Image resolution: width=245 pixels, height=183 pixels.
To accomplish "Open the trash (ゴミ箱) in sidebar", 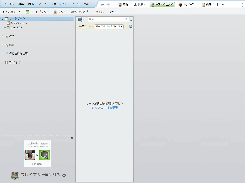I will coord(14,62).
